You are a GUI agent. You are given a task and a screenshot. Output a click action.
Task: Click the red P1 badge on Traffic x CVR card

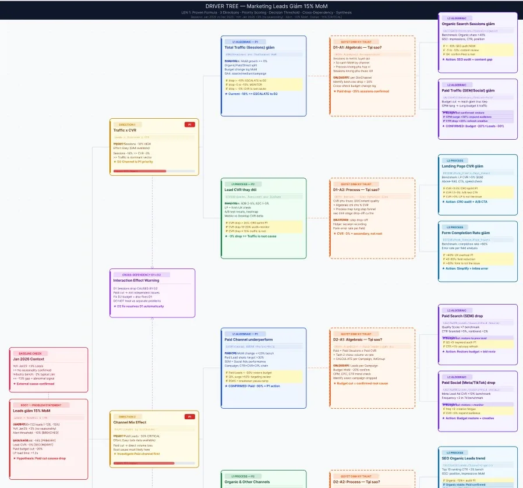[x=189, y=125]
